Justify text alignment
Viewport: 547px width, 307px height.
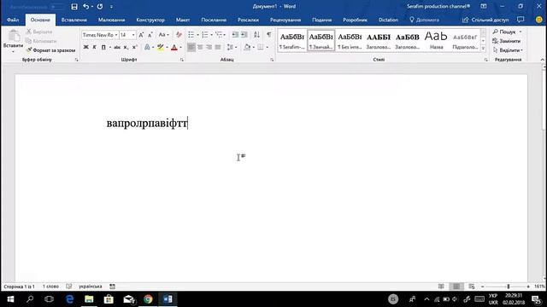[218, 47]
